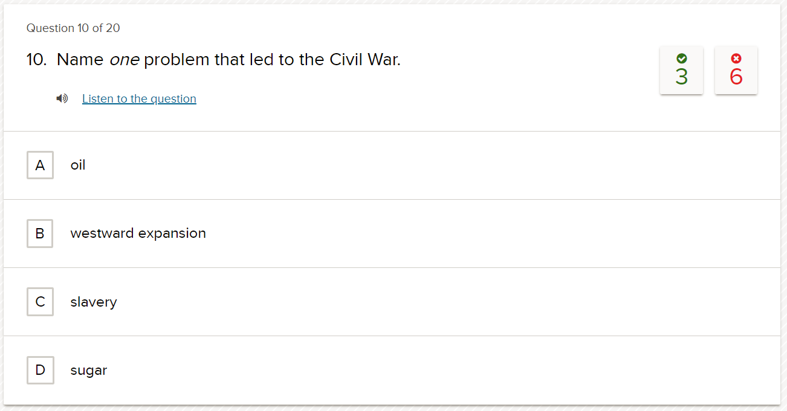Screen dimensions: 787x411
Task: Select the green number 3 correct count
Action: click(x=681, y=77)
